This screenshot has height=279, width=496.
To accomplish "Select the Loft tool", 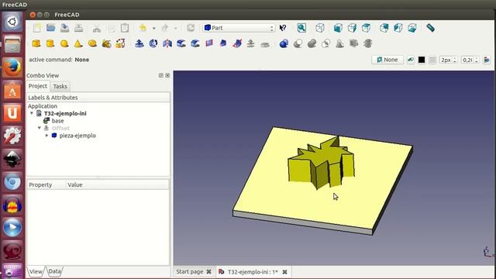I will click(222, 43).
